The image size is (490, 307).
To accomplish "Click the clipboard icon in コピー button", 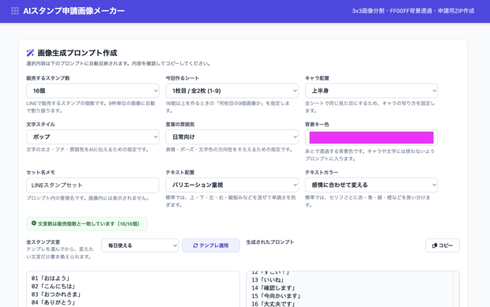I will pyautogui.click(x=435, y=245).
